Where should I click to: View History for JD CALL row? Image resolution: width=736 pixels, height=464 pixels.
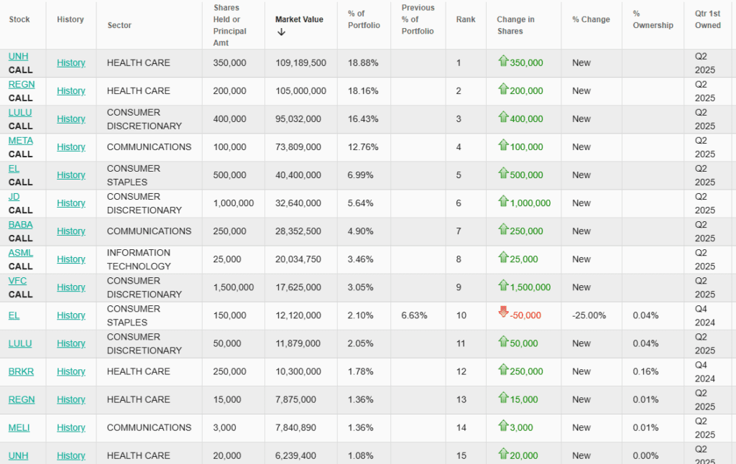[x=71, y=203]
